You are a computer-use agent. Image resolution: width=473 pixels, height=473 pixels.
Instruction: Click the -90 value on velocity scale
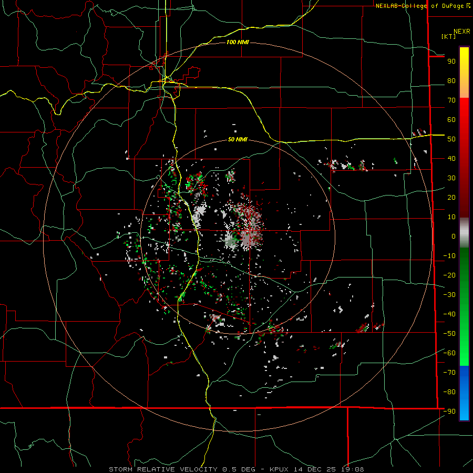tap(449, 412)
